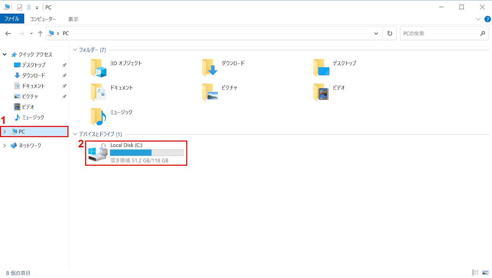The image size is (492, 278).
Task: Click the properties icon in the title bar
Action: pyautogui.click(x=20, y=7)
